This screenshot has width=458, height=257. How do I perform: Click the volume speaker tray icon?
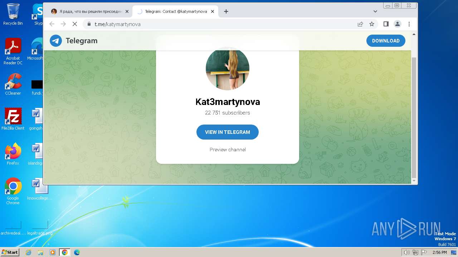(x=406, y=252)
